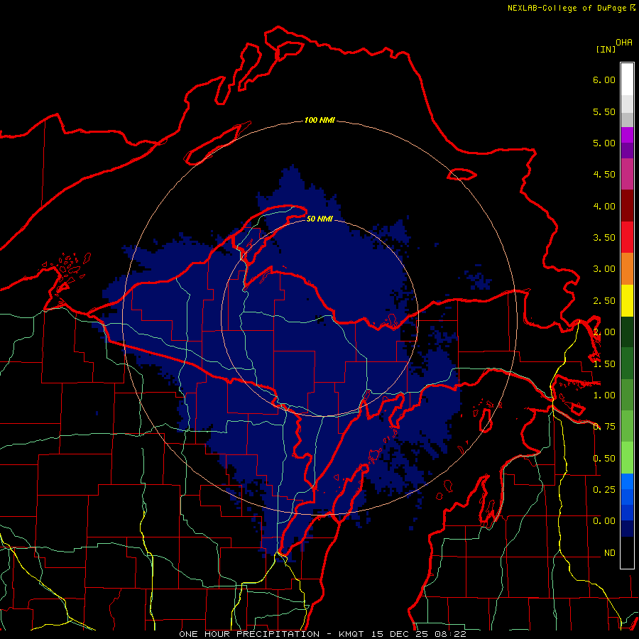Click the 4.50 legend value

tap(604, 175)
